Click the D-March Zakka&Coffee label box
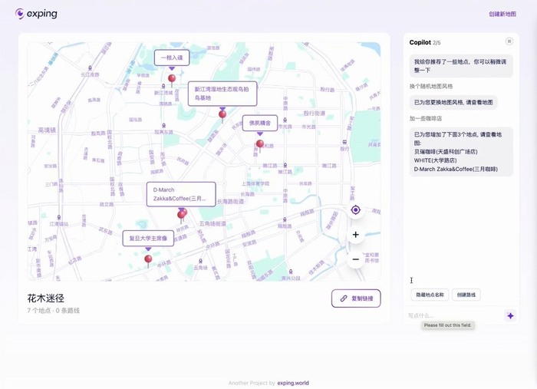The image size is (537, 389). click(181, 194)
